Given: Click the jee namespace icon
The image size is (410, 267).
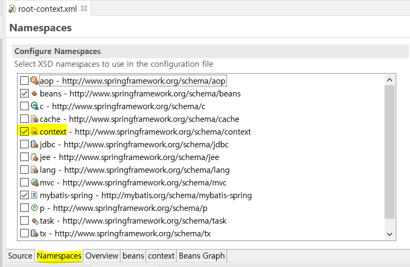Looking at the screenshot, I should pyautogui.click(x=34, y=157).
